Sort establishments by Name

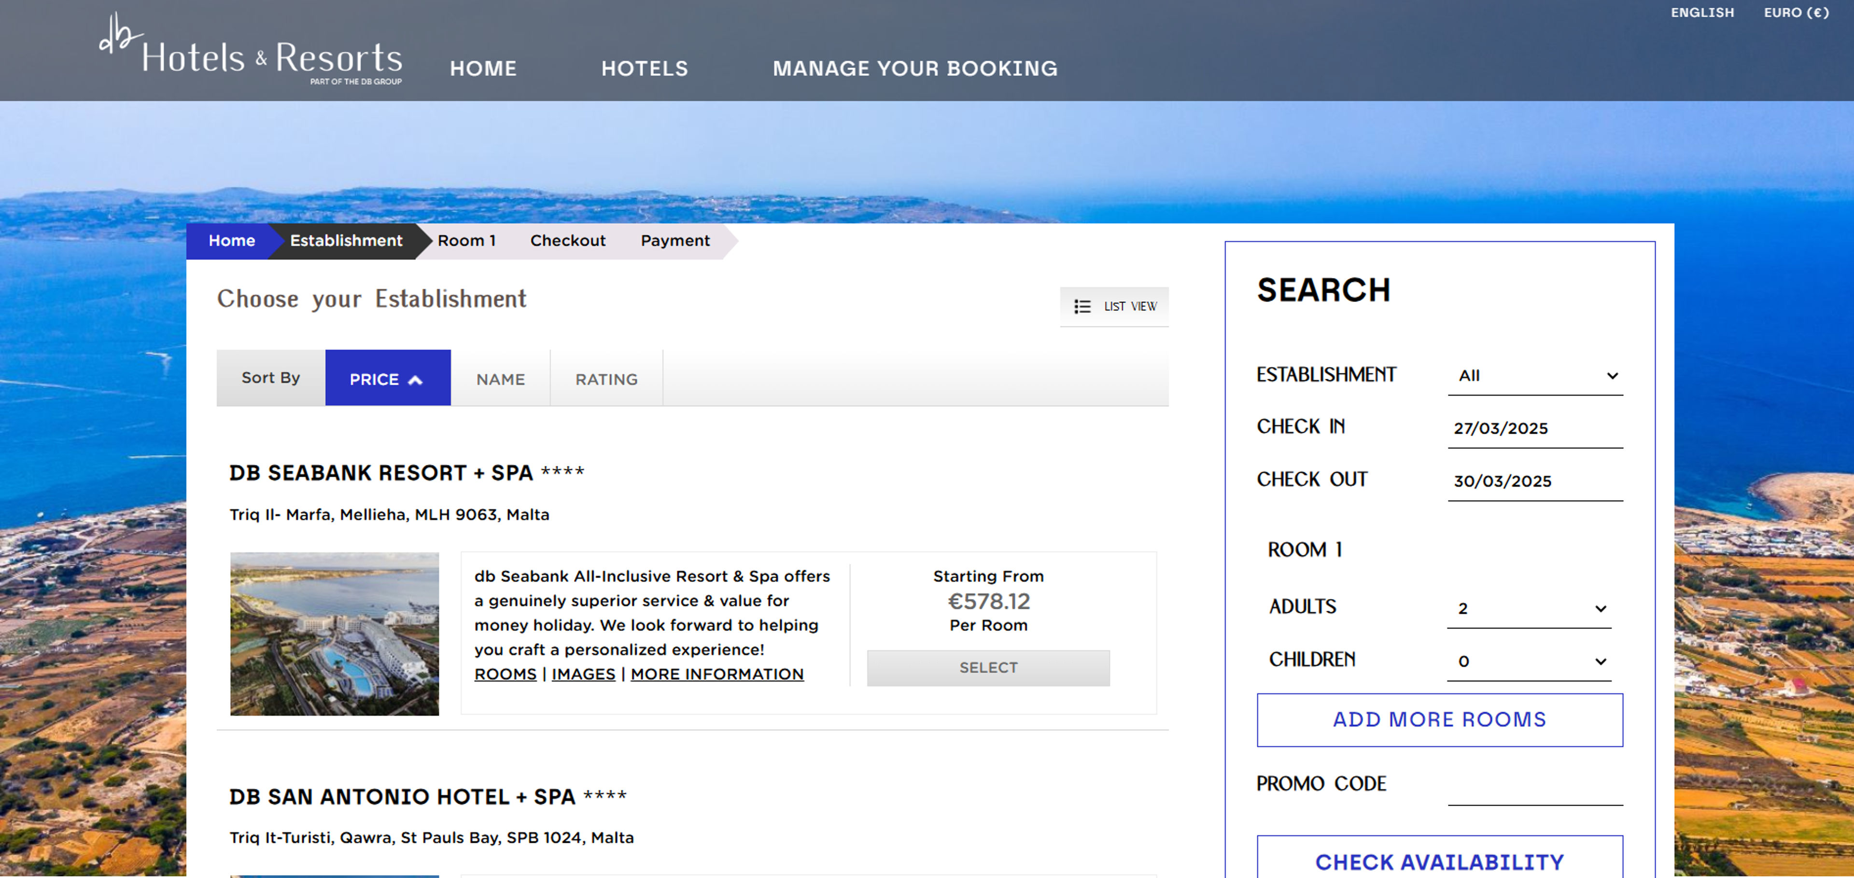click(500, 379)
